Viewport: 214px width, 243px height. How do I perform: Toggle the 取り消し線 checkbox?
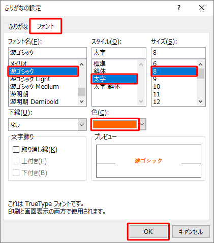click(x=16, y=149)
